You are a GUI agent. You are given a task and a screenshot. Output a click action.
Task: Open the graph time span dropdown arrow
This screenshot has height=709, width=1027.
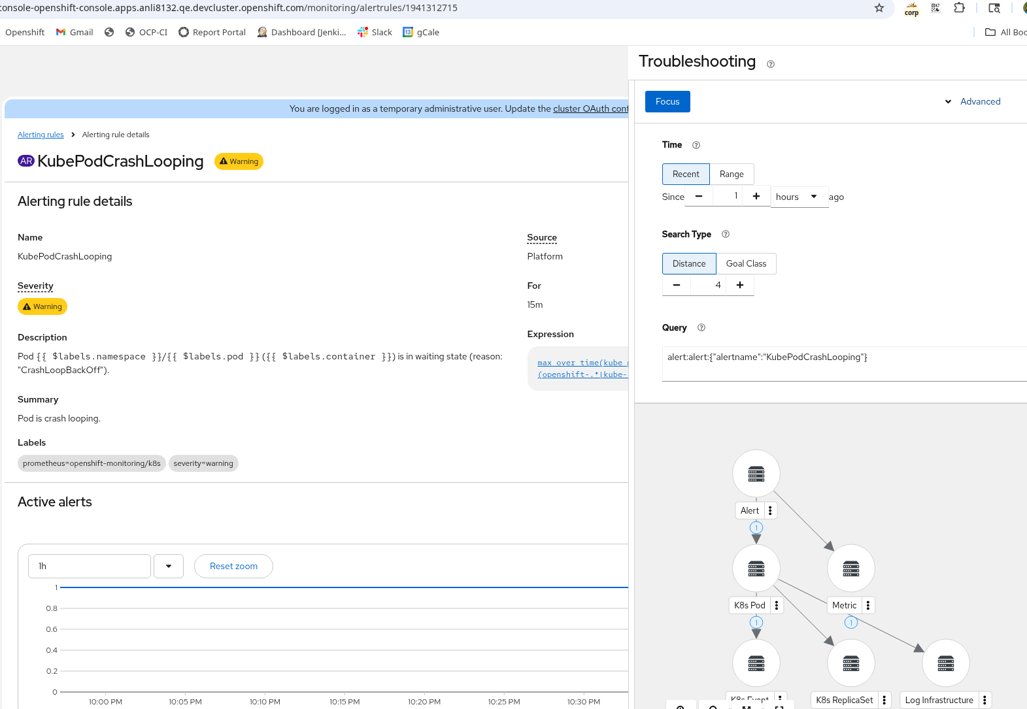point(169,566)
